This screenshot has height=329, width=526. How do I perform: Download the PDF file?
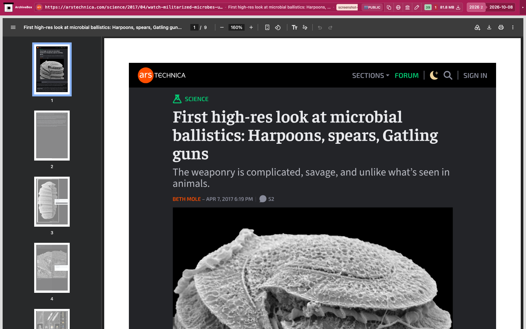489,27
